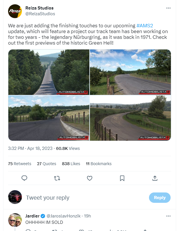Click the #AMS2 hashtag link
This screenshot has width=183, height=231.
point(144,26)
